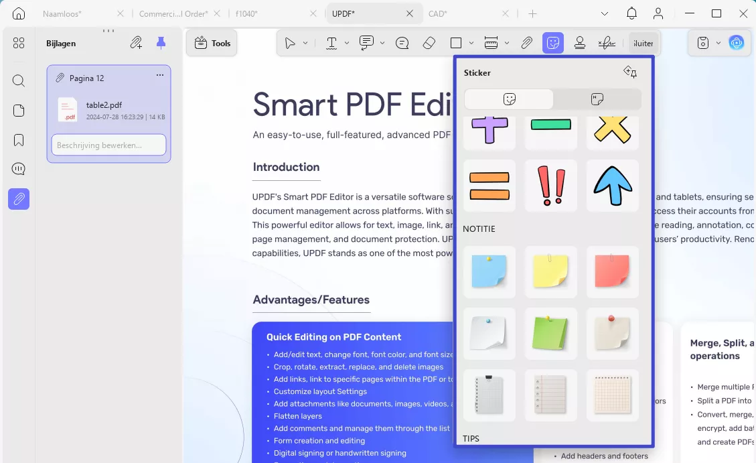
Task: Open the UPDF AI assistant icon
Action: click(x=736, y=43)
